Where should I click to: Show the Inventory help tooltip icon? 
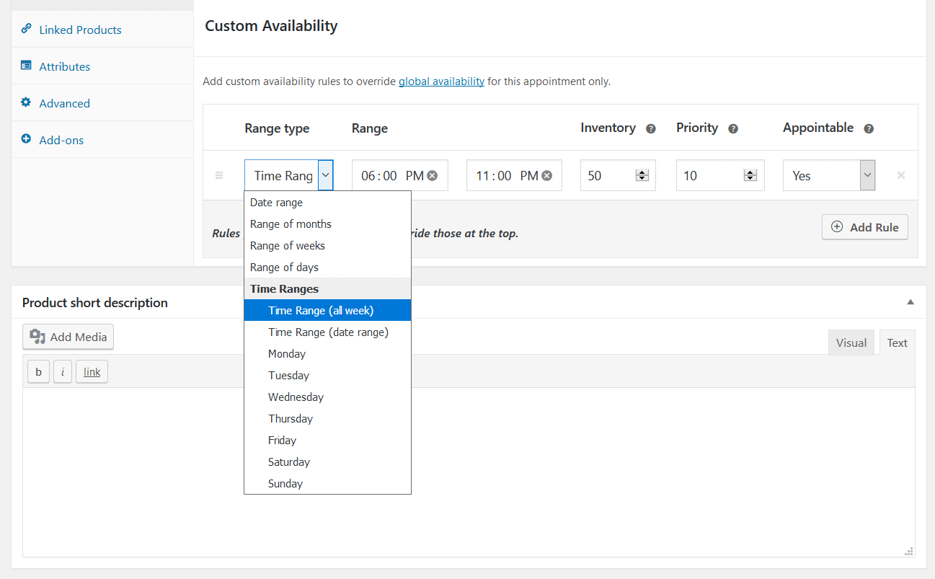coord(651,129)
